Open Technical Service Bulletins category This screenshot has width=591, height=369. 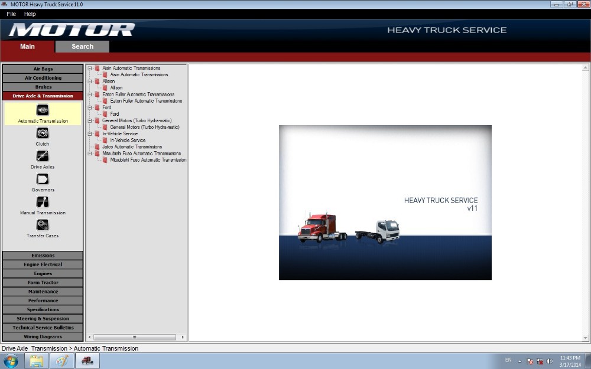click(x=43, y=328)
